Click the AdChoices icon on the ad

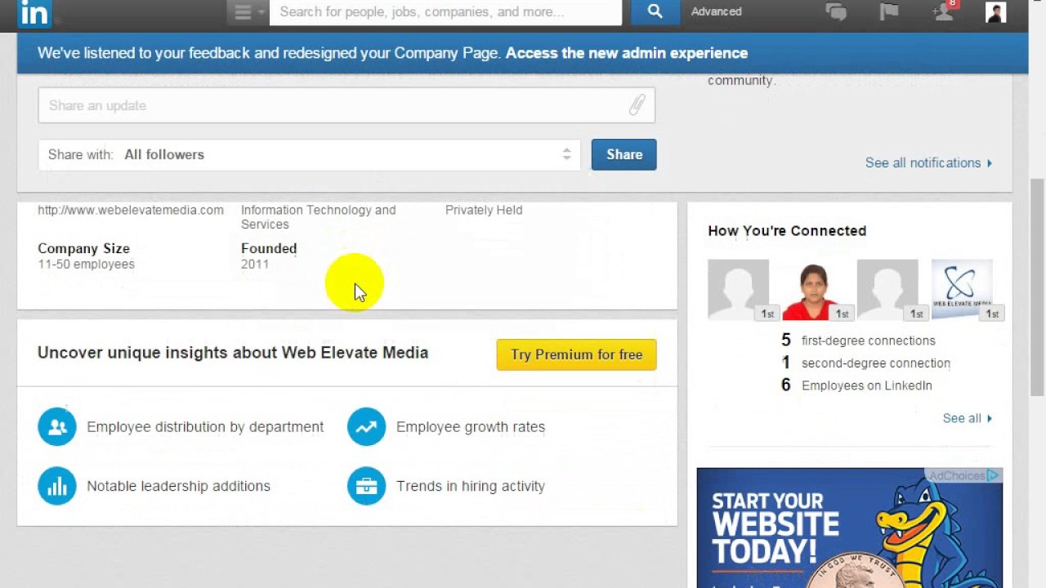pos(993,475)
